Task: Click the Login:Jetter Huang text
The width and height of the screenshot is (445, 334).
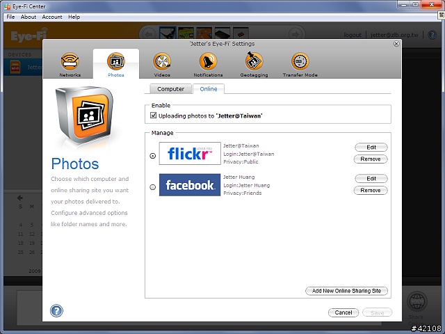Action: click(246, 185)
